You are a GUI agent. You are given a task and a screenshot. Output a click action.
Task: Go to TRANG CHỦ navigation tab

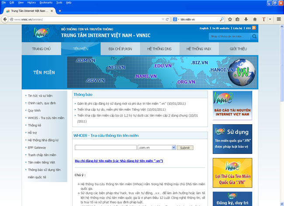pos(42,49)
